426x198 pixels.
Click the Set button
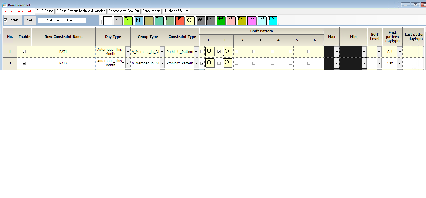[30, 20]
